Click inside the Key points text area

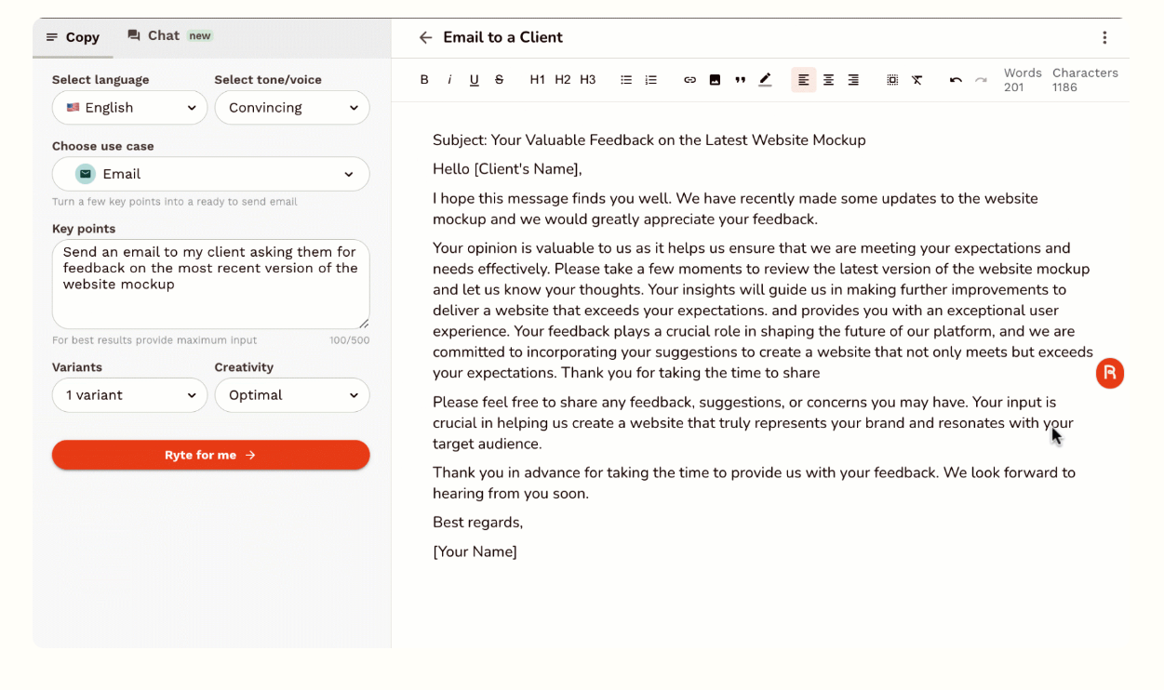[210, 284]
